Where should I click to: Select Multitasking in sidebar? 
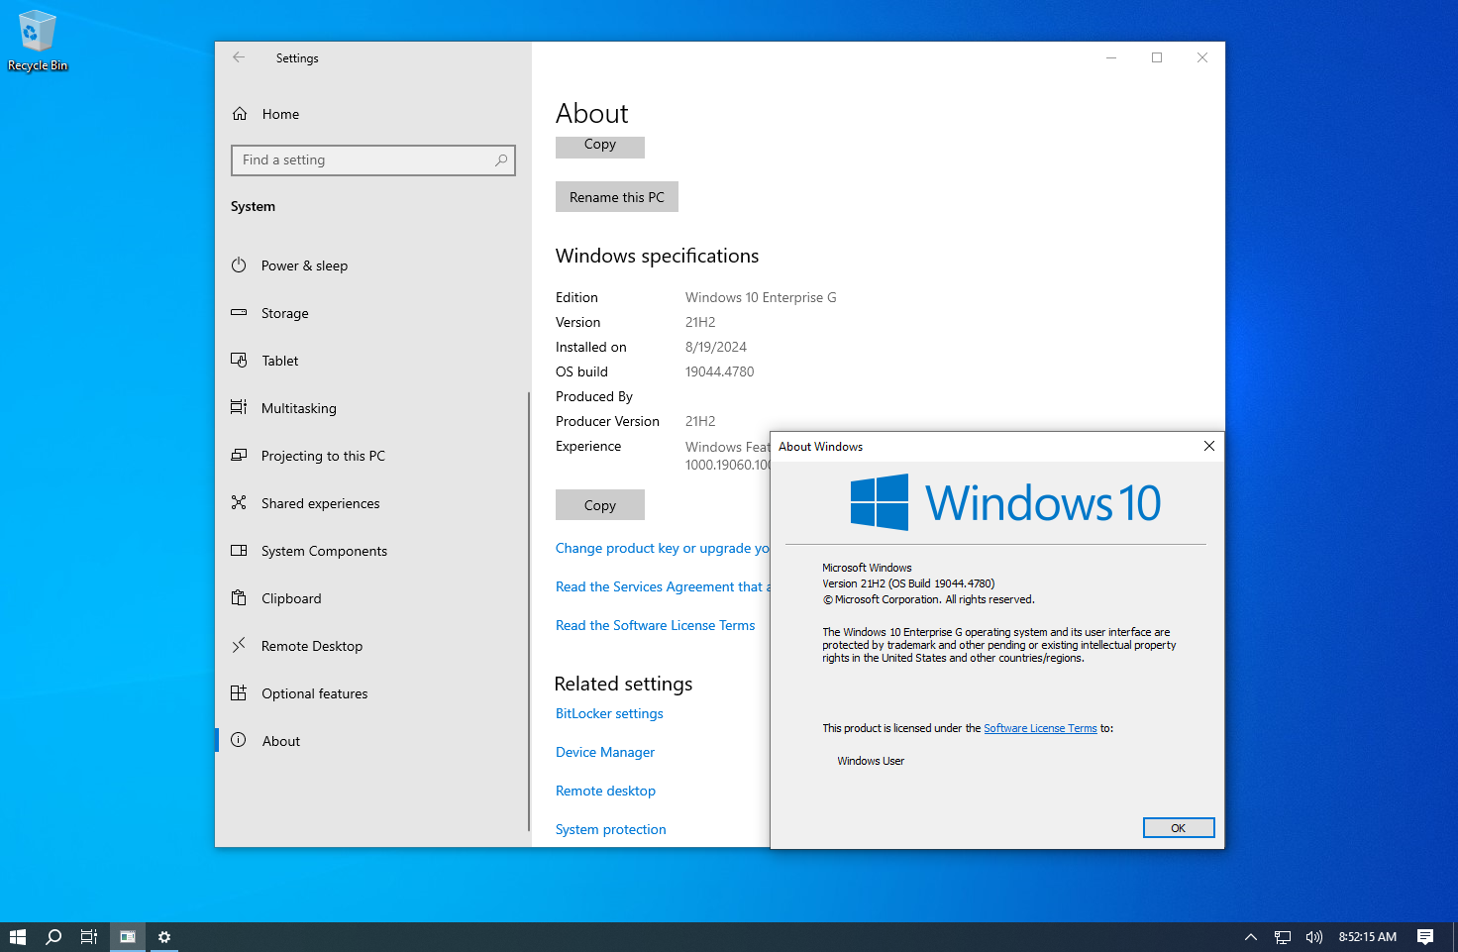(371, 408)
